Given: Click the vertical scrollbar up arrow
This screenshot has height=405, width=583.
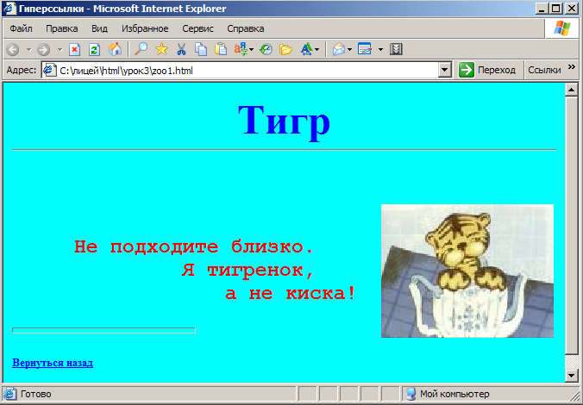Looking at the screenshot, I should [571, 90].
